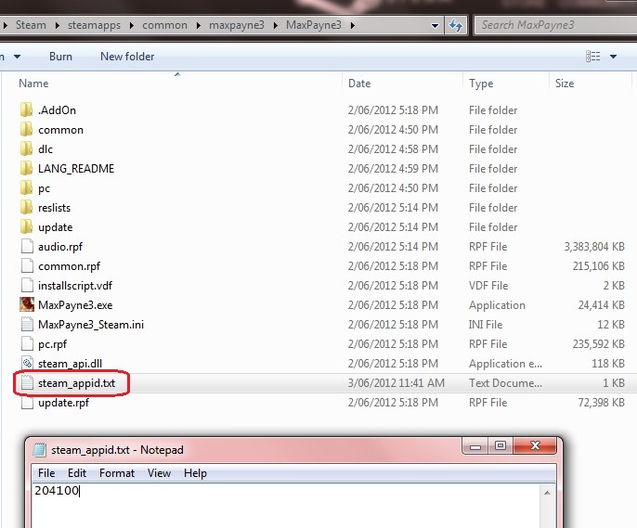
Task: Select the pc folder icon
Action: pos(26,187)
